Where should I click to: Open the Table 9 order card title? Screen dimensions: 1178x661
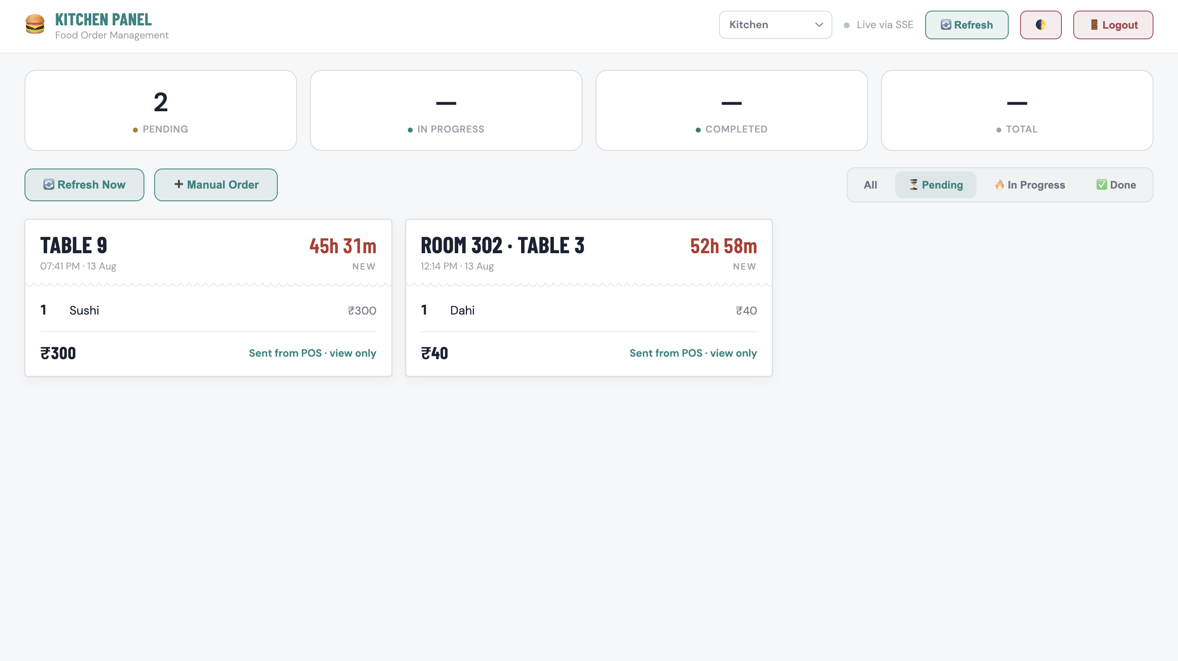[x=74, y=246]
